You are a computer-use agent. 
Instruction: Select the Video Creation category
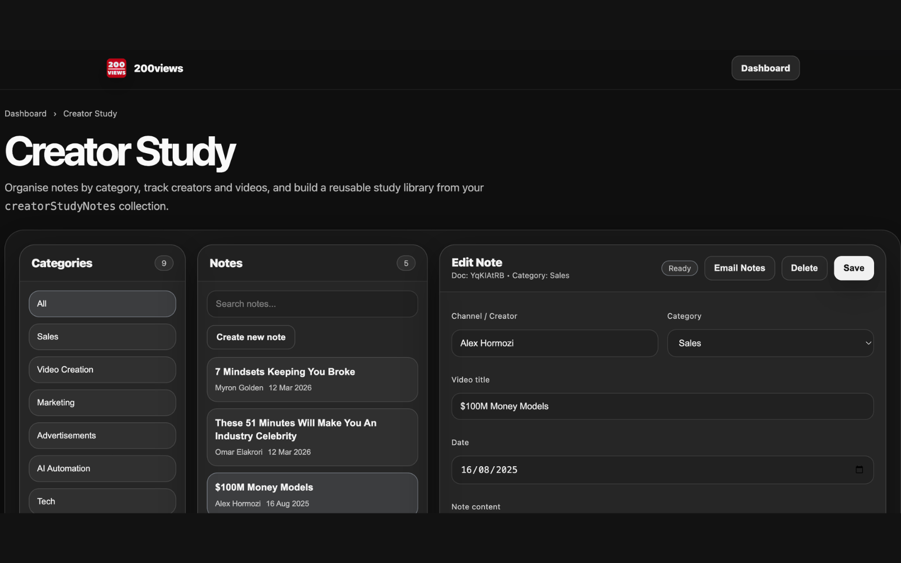click(x=102, y=369)
